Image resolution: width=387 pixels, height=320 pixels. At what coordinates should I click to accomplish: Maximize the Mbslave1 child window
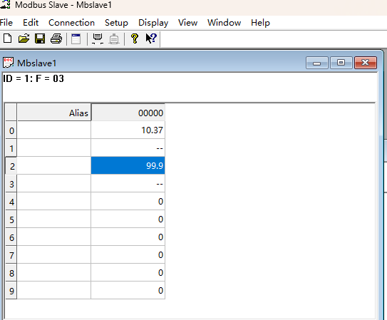(341, 63)
